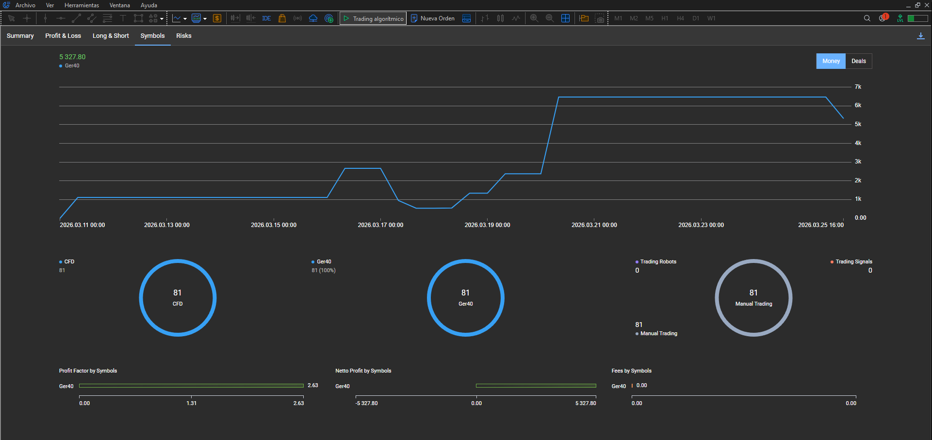Open the IDE MetaEditor icon
Image resolution: width=932 pixels, height=440 pixels.
(x=266, y=18)
